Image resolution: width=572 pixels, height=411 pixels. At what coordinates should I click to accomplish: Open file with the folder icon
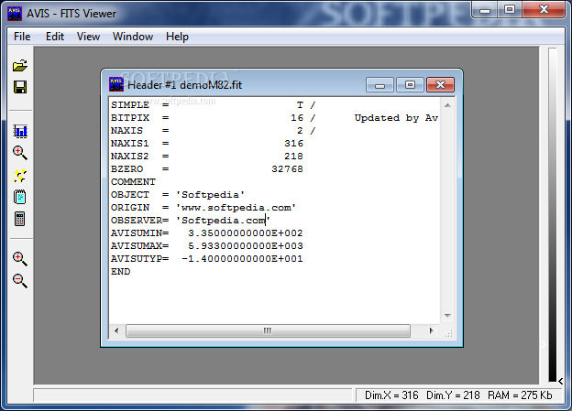[x=20, y=66]
